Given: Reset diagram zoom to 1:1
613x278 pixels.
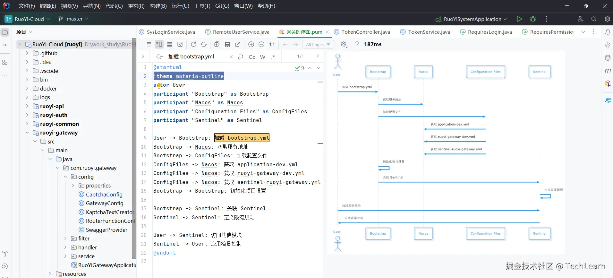Looking at the screenshot, I should (272, 44).
